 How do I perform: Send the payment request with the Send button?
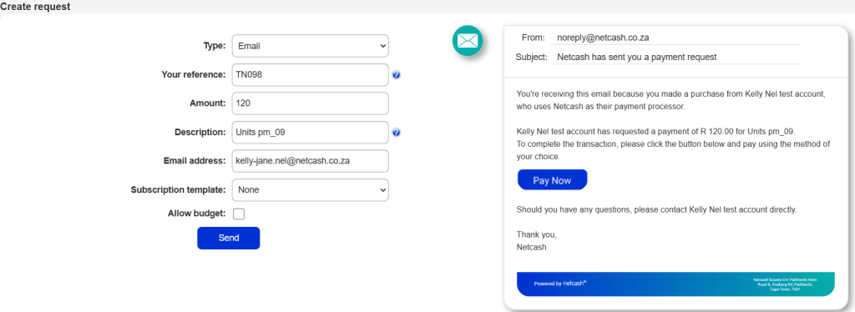(229, 238)
